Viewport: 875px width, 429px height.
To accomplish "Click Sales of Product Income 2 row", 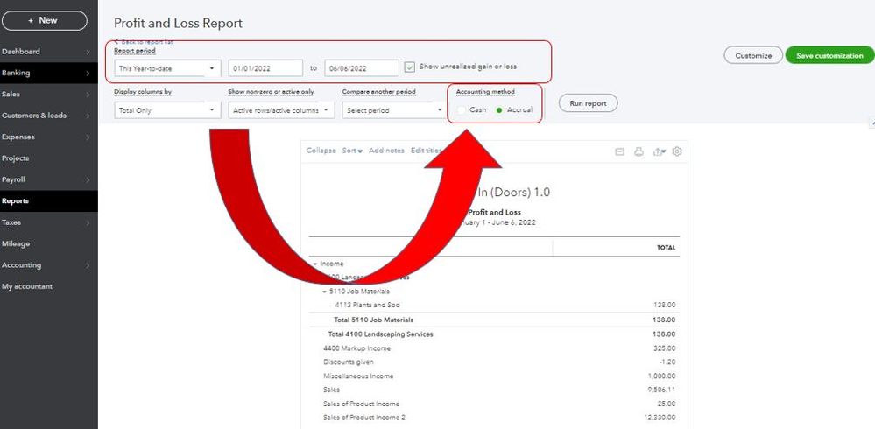I will pos(494,418).
